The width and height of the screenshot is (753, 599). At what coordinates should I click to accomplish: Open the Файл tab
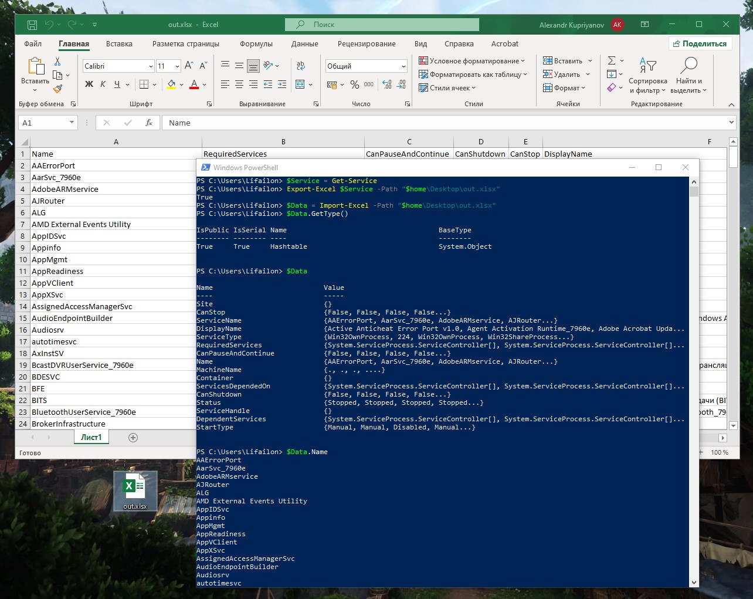(x=33, y=43)
